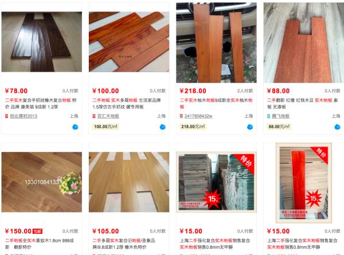This screenshot has width=344, height=255.
Task: Click 100.00元/㎡ unit price tag
Action: [x=105, y=127]
